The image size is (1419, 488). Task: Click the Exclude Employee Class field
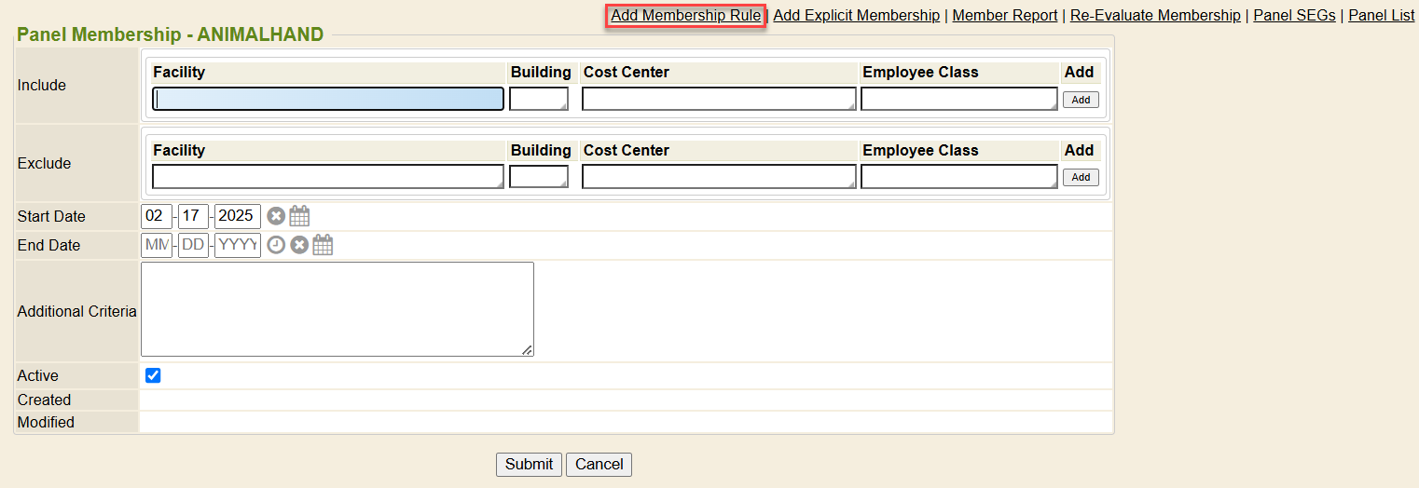(x=958, y=177)
